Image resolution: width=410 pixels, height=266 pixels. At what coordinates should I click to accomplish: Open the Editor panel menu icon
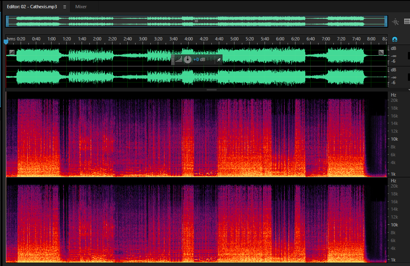point(65,7)
